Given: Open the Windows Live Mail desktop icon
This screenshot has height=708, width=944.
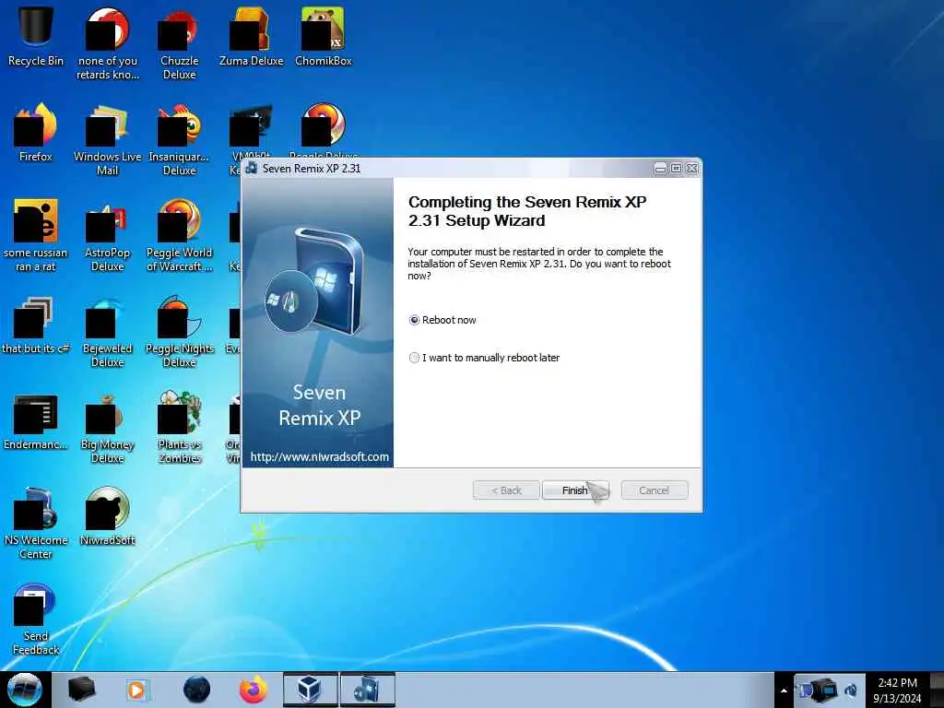Looking at the screenshot, I should point(107,139).
